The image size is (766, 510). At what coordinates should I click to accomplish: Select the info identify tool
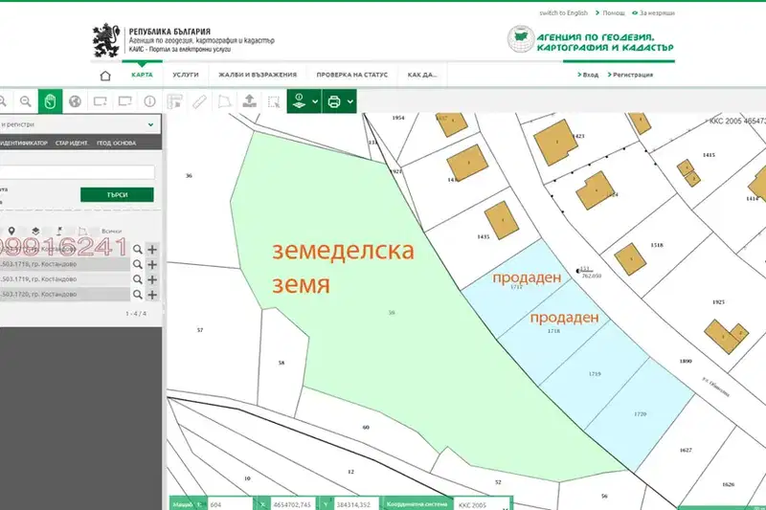[149, 101]
